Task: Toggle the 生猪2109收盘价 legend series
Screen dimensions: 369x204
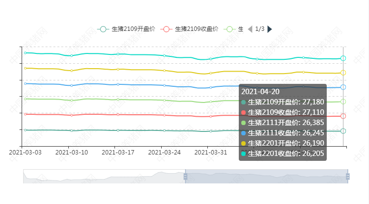Action: pyautogui.click(x=190, y=29)
